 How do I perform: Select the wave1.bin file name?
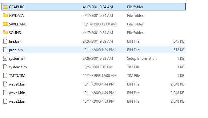17,93
